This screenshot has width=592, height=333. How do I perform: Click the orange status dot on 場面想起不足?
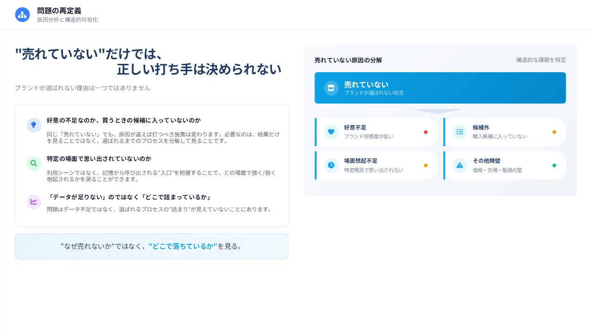pyautogui.click(x=425, y=166)
